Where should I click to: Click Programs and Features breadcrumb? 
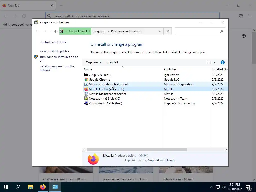pos(126,31)
